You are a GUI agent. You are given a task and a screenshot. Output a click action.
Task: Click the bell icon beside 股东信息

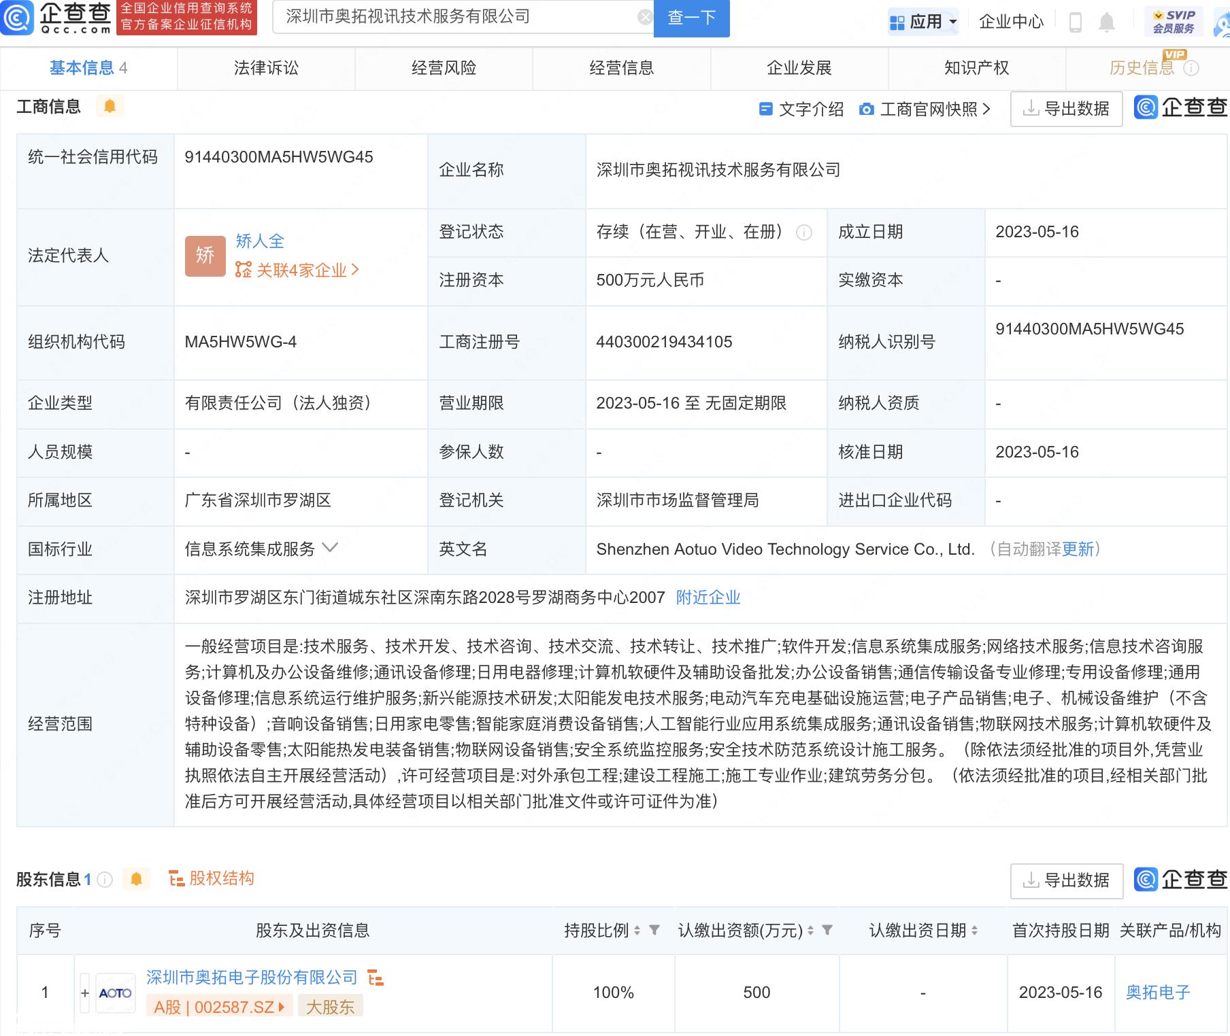pyautogui.click(x=136, y=879)
